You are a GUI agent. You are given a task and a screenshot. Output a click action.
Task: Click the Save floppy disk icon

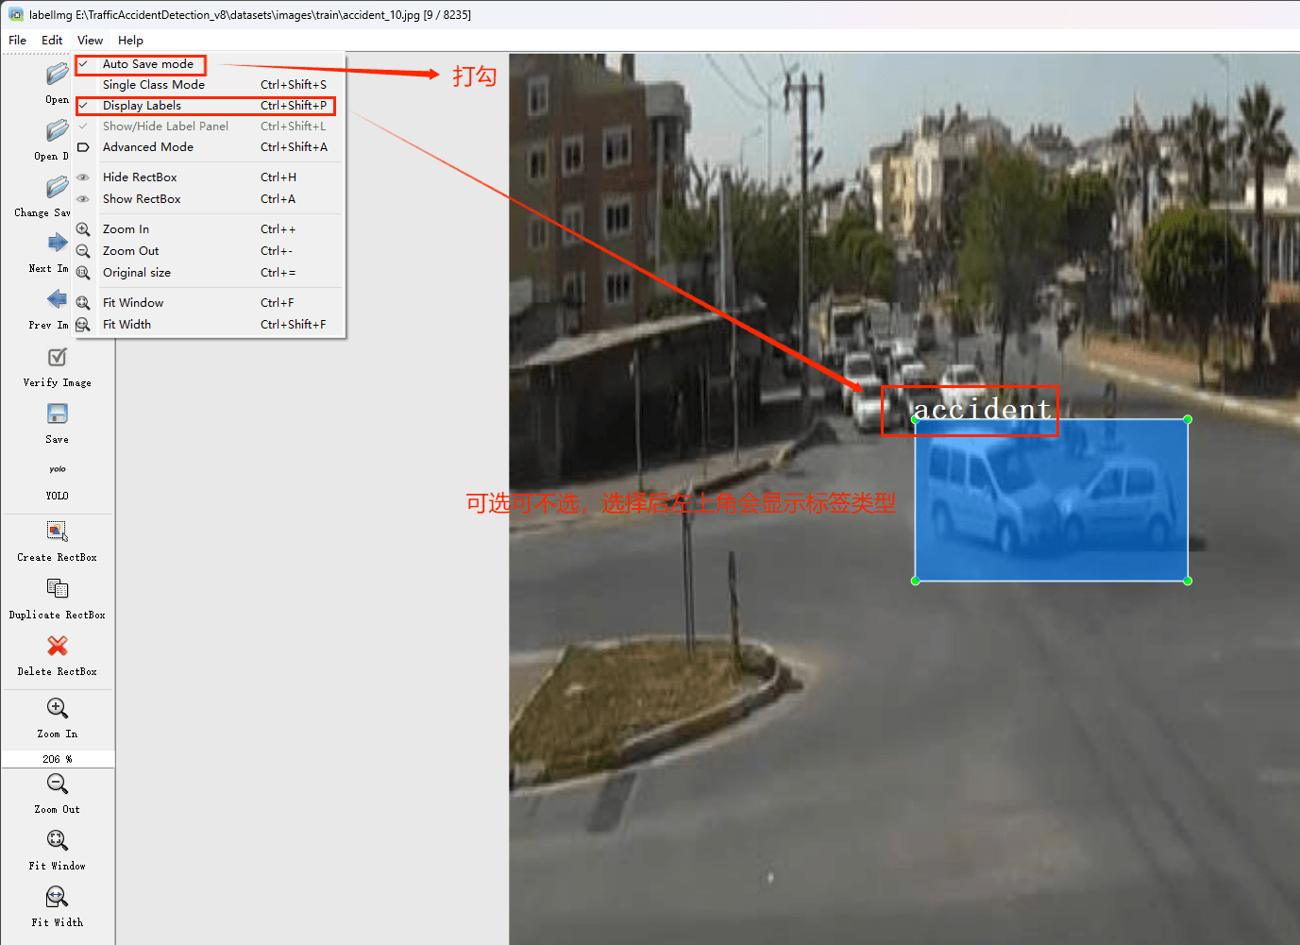(x=57, y=414)
